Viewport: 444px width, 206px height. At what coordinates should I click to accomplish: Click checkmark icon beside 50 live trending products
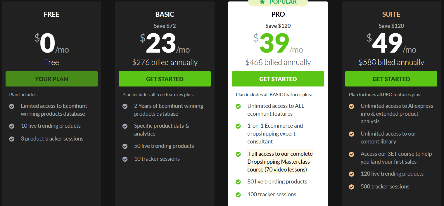pos(125,146)
